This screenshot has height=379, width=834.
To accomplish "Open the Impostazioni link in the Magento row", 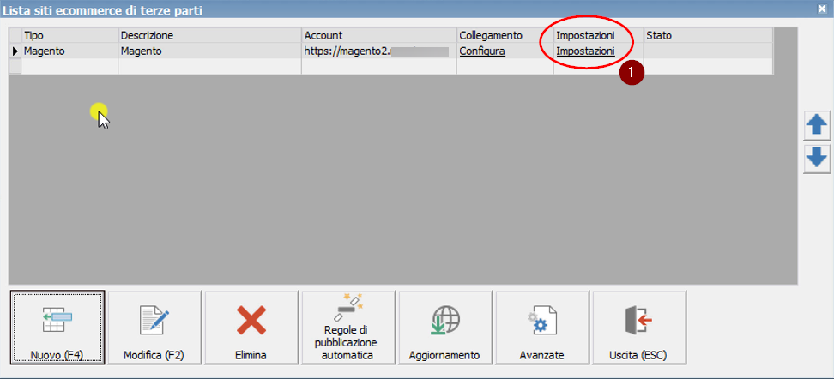I will click(585, 51).
